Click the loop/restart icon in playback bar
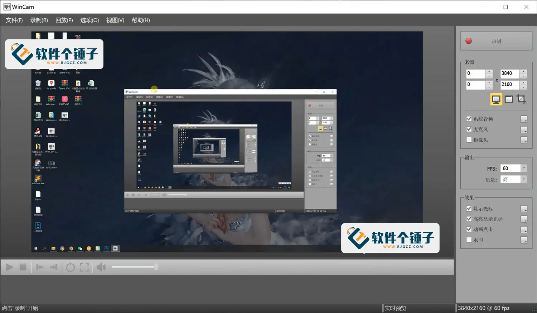Image resolution: width=537 pixels, height=313 pixels. [70, 267]
